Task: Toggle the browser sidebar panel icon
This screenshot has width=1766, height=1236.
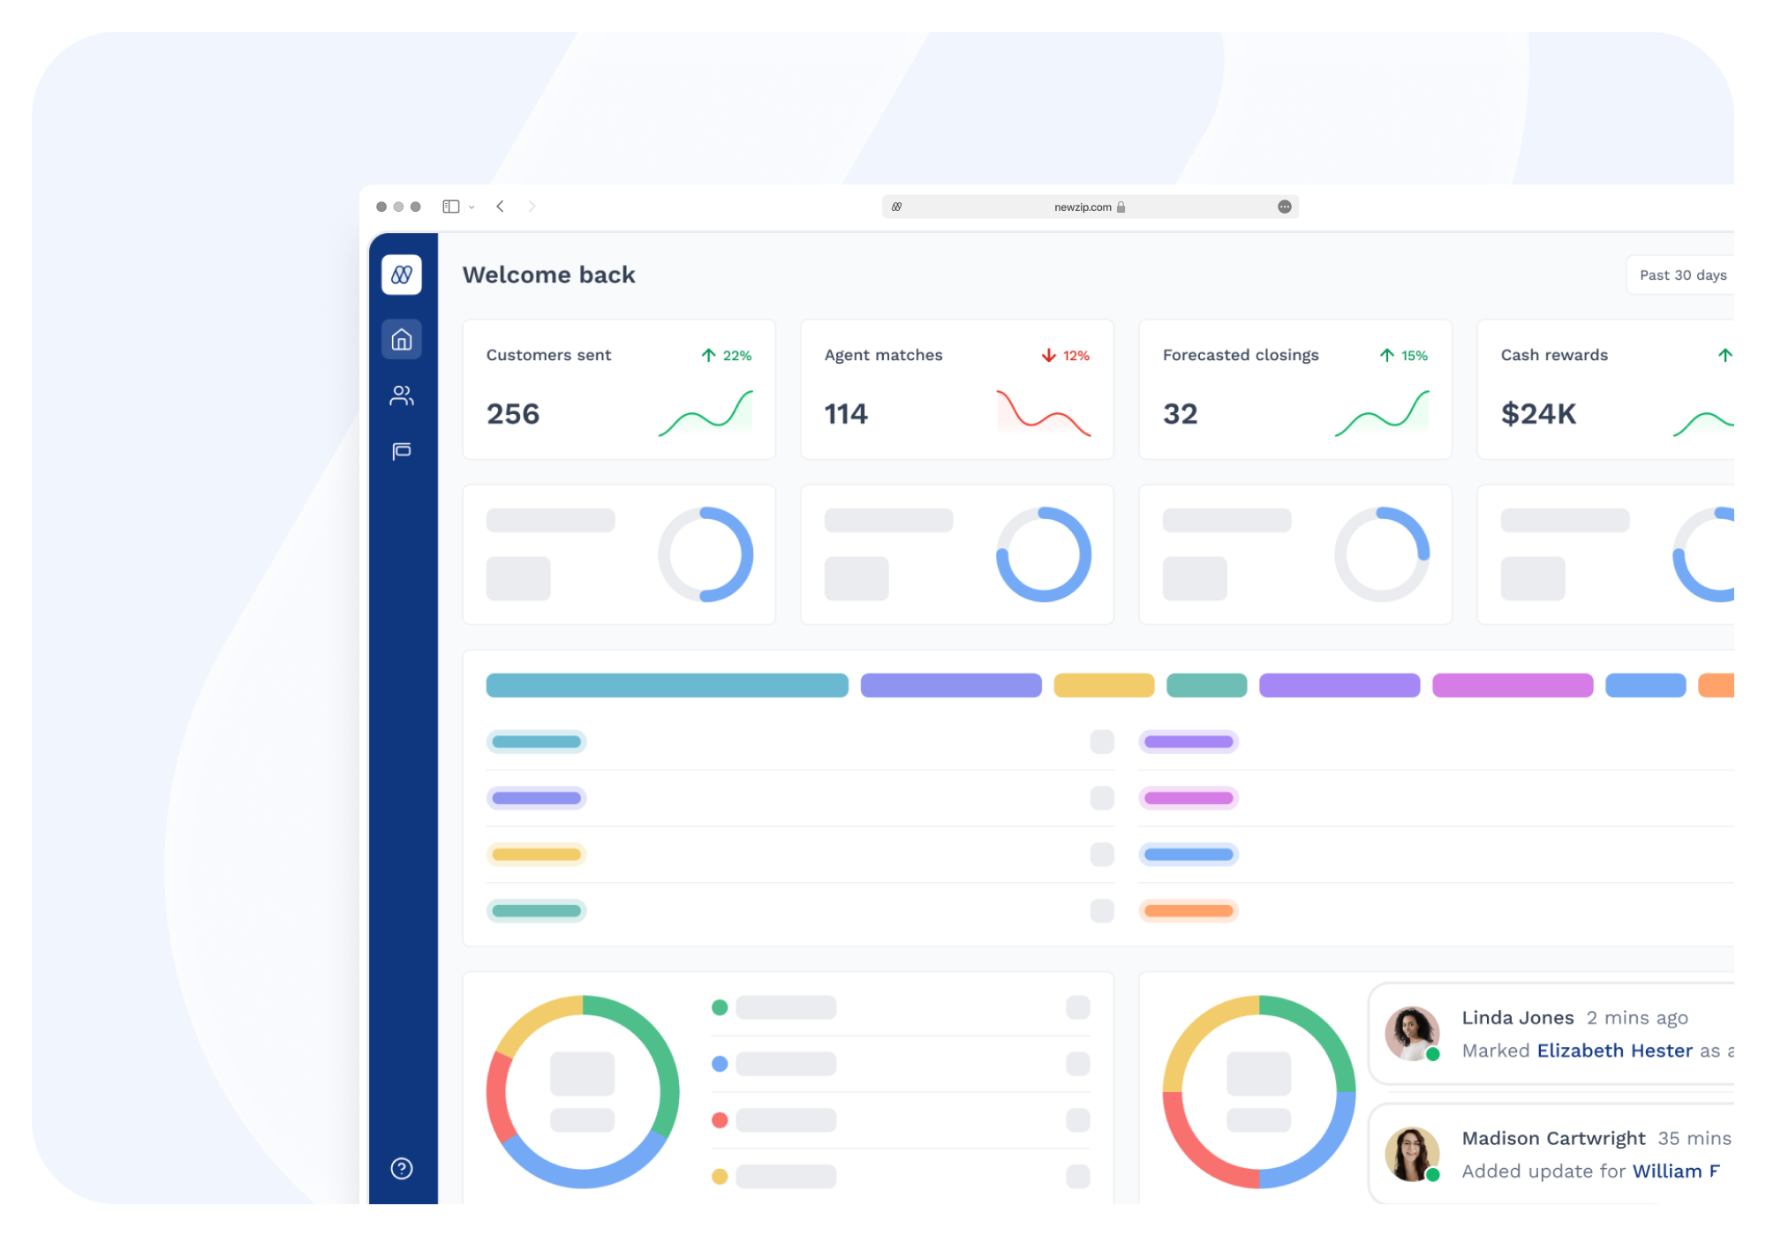Action: [x=452, y=206]
